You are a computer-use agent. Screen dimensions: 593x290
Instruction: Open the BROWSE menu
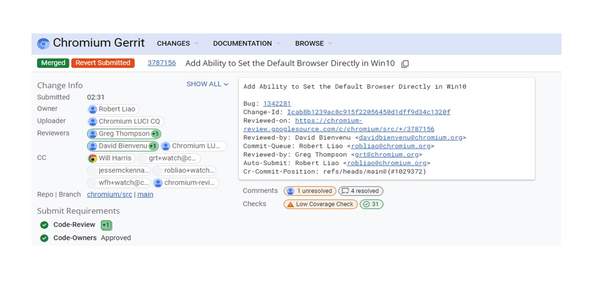(309, 44)
